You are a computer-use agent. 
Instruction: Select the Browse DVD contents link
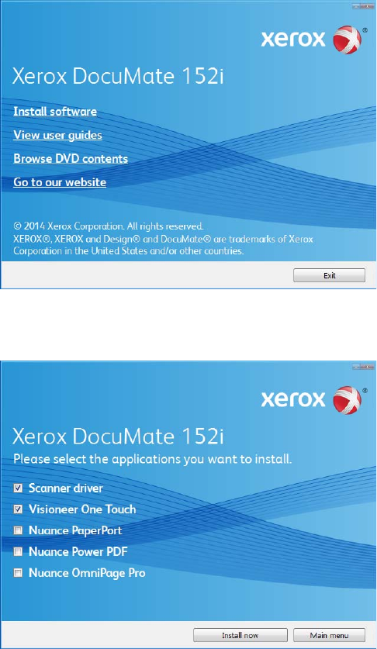pyautogui.click(x=71, y=158)
